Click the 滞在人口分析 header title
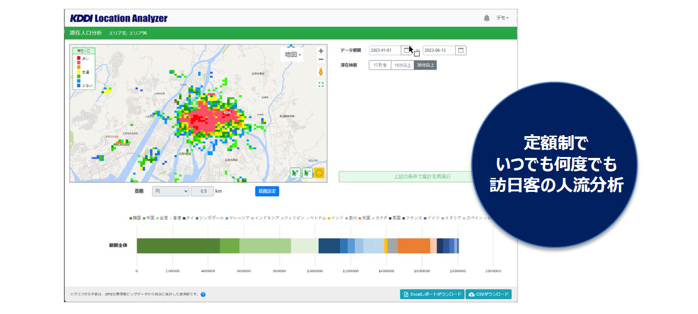This screenshot has width=698, height=314. point(86,33)
